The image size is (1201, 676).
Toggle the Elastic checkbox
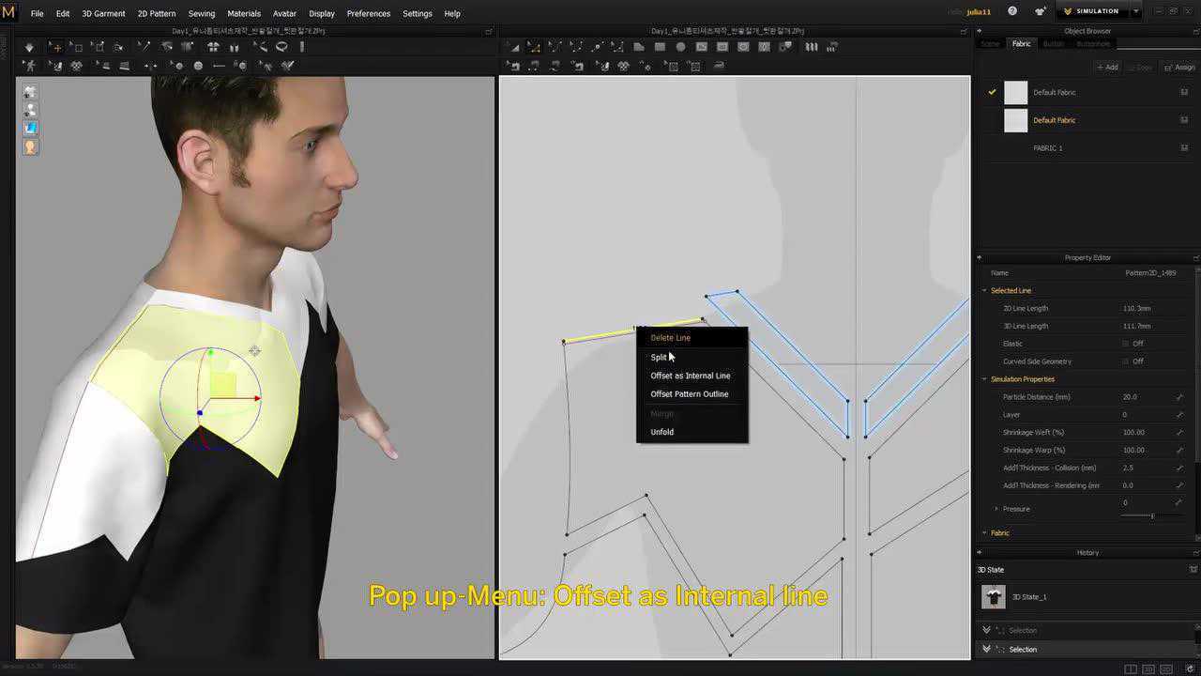click(x=1126, y=344)
